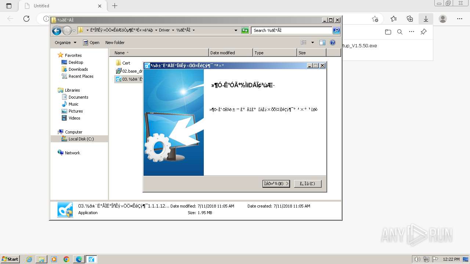The image size is (470, 264).
Task: Open a new tab in Edge
Action: click(x=115, y=6)
